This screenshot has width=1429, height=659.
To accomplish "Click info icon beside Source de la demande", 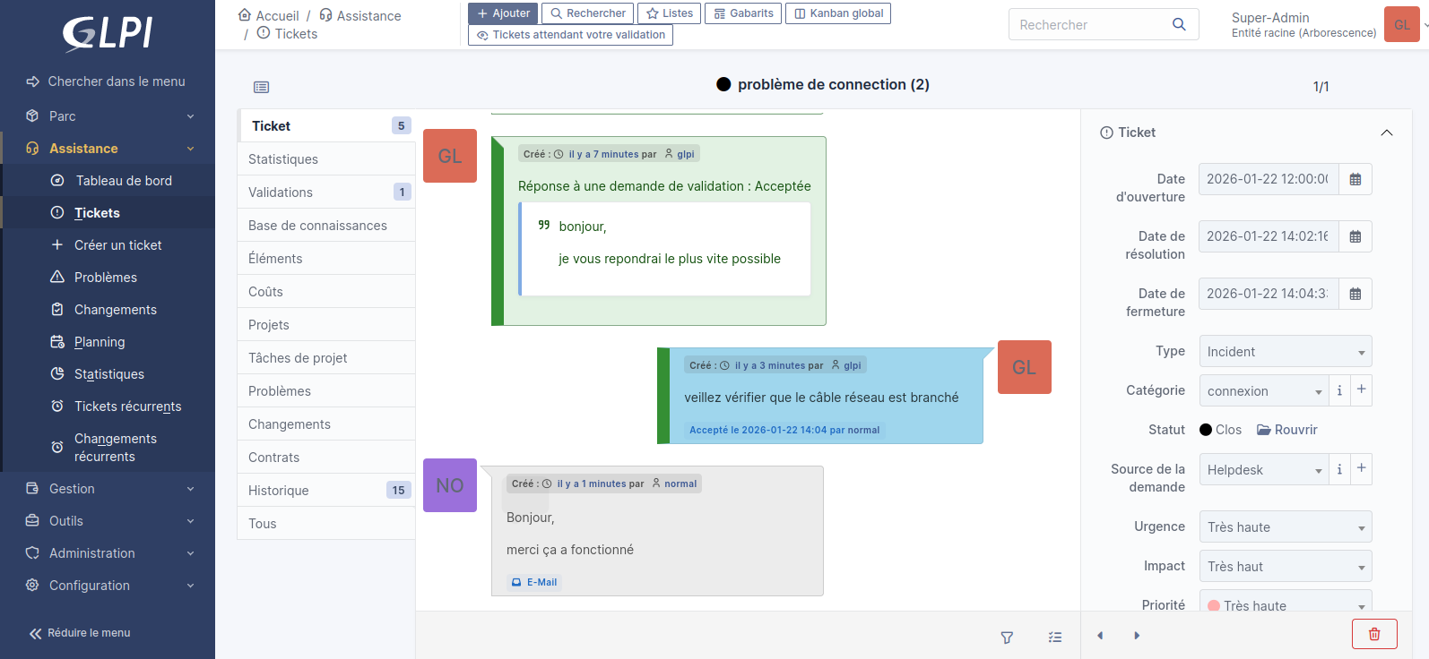I will click(x=1339, y=469).
